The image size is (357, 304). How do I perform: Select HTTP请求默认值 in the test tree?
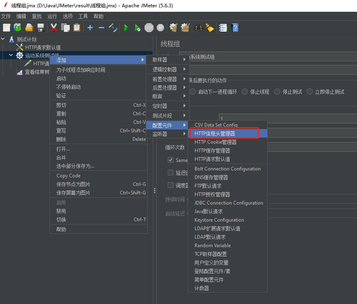tap(43, 47)
